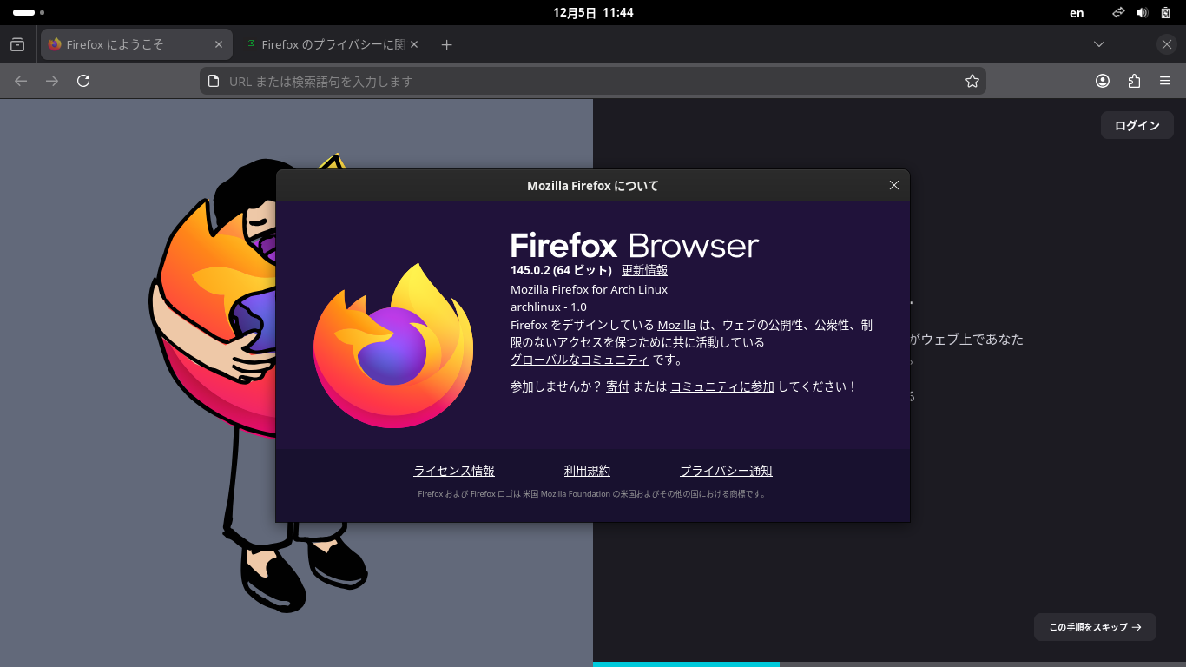
Task: Focus the URL address bar
Action: [x=593, y=81]
